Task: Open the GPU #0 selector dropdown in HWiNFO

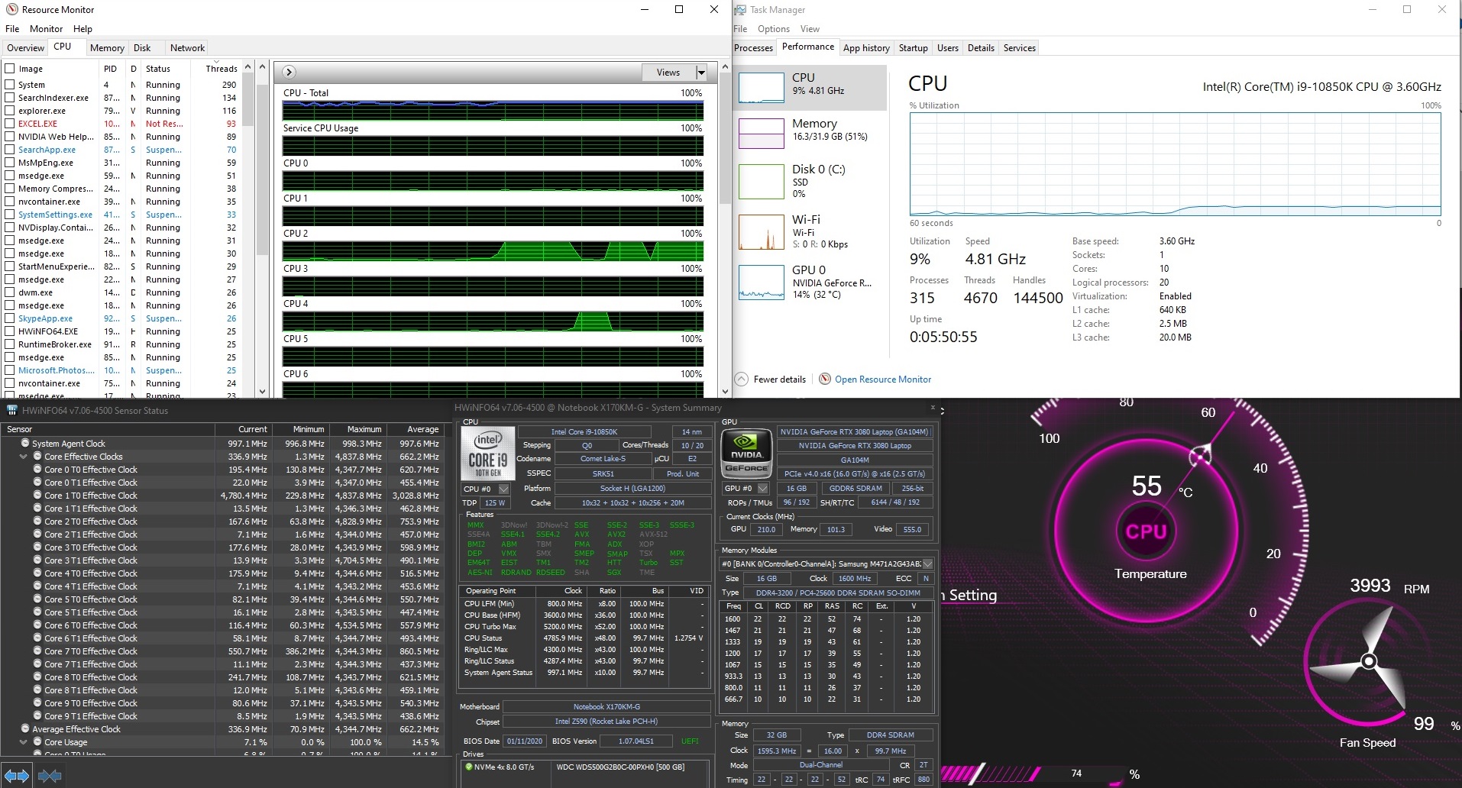Action: [x=762, y=488]
